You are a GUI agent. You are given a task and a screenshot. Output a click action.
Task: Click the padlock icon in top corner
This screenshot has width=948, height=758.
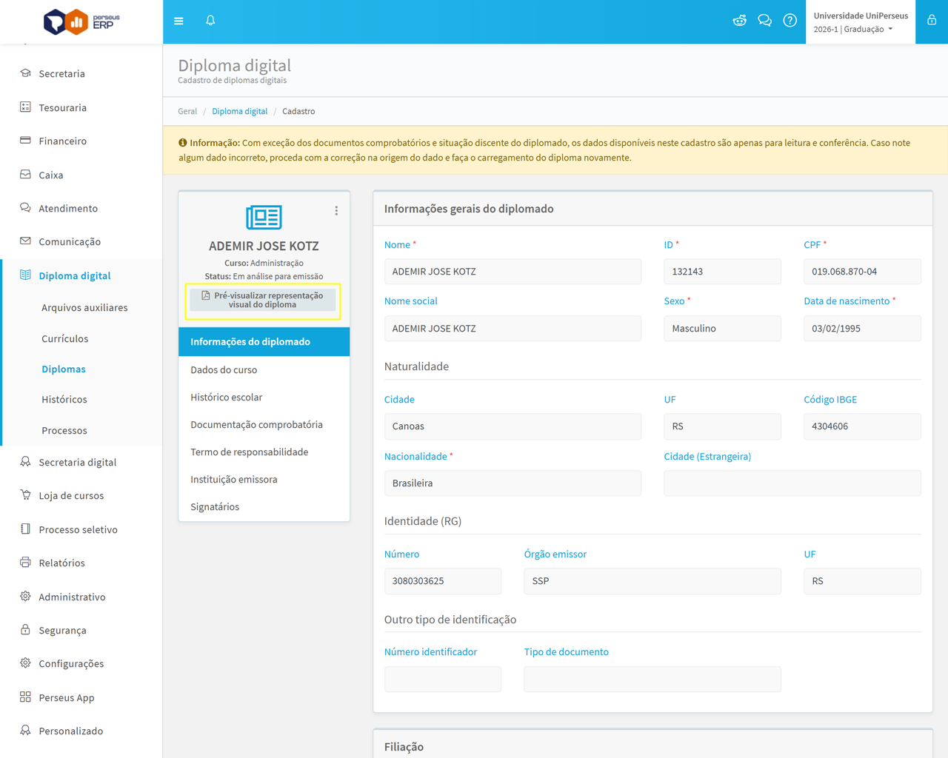tap(932, 21)
